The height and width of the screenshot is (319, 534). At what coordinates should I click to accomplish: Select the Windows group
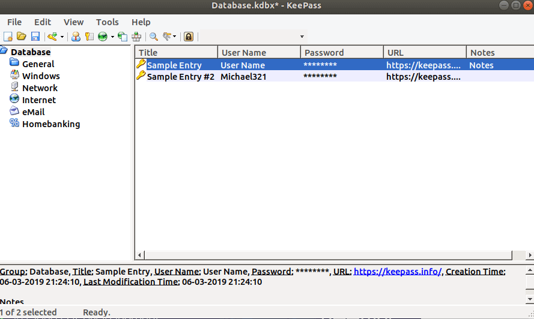coord(41,76)
